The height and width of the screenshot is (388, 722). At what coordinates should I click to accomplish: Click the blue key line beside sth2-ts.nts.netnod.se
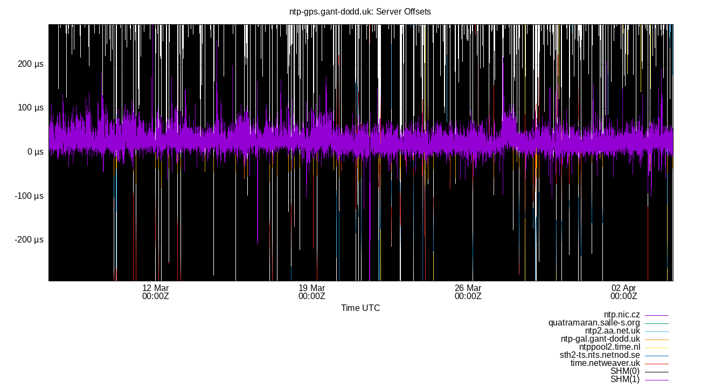(656, 355)
